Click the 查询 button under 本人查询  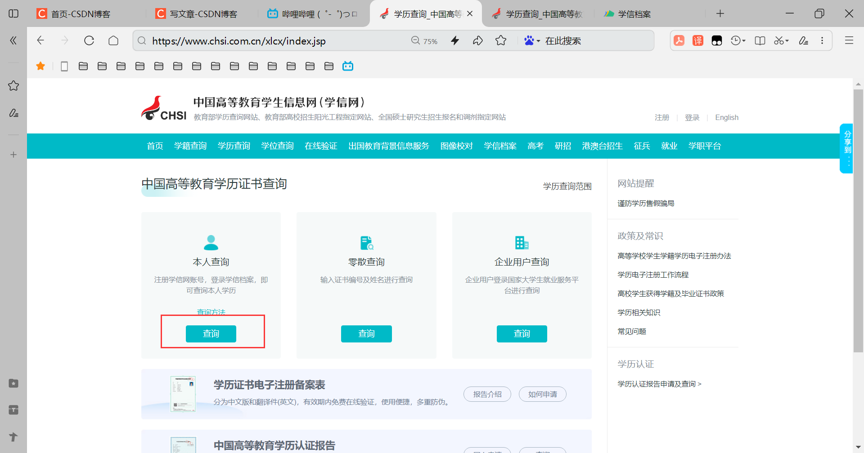[211, 333]
